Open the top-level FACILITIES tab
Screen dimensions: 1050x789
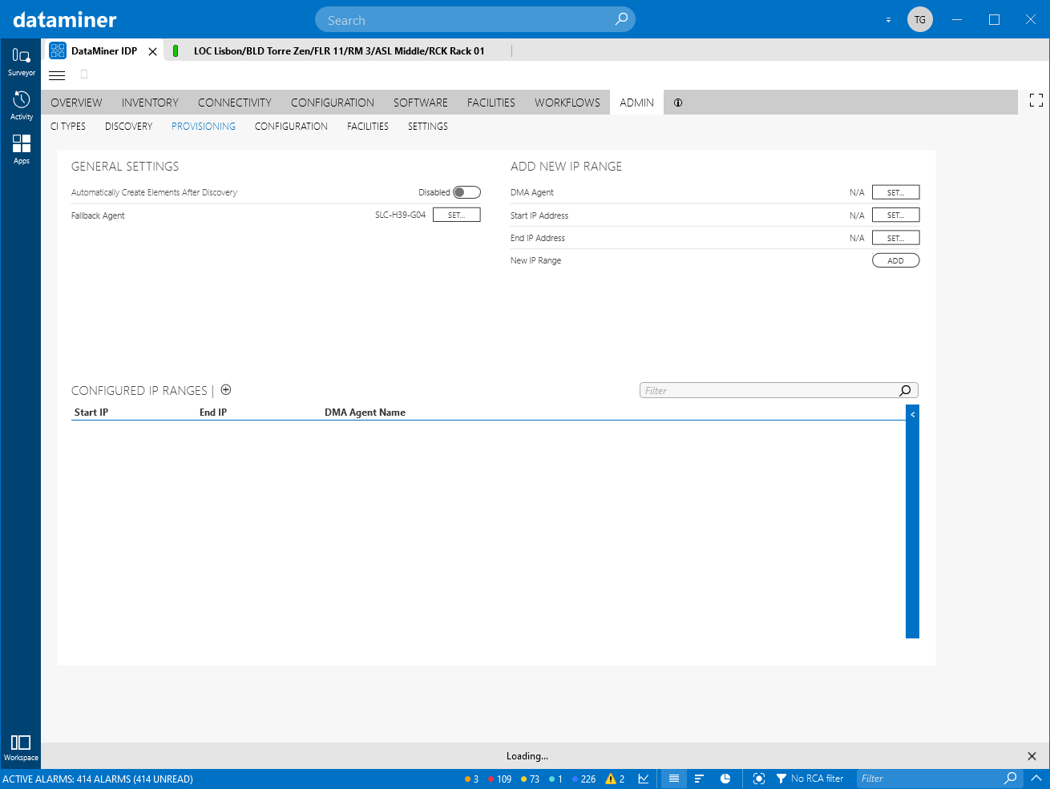[x=491, y=103]
